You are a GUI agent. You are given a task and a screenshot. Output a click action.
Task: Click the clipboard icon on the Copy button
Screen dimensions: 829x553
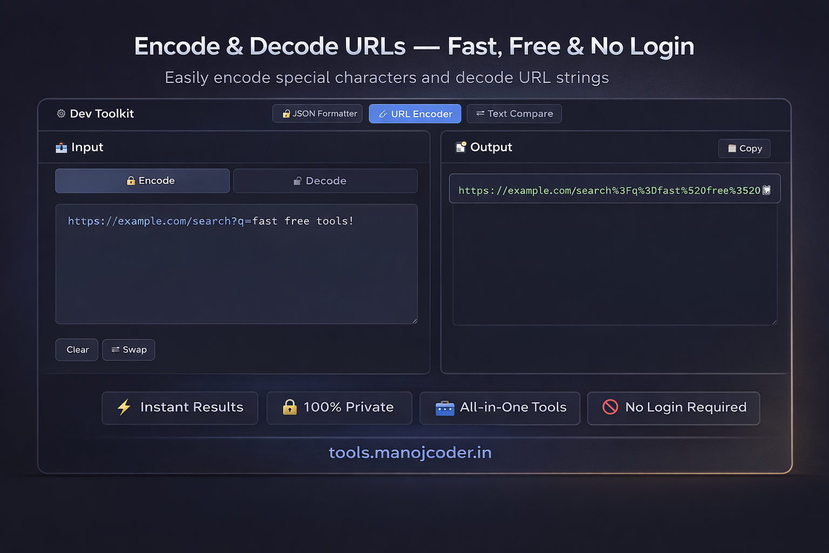tap(732, 148)
